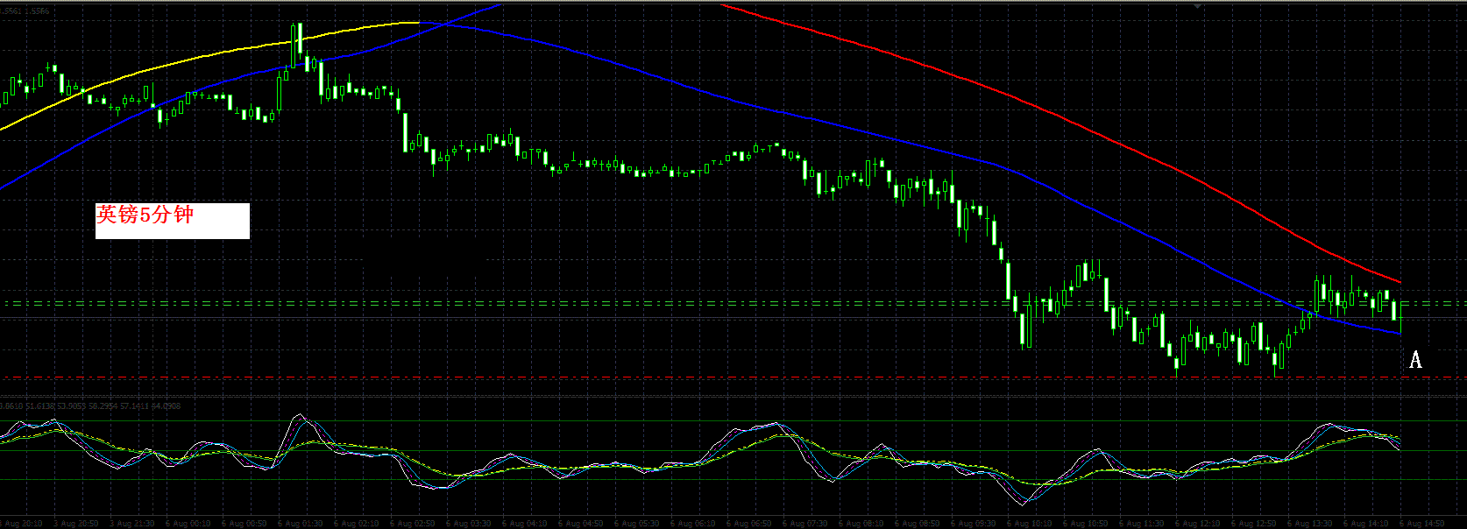Click the letter A annotation label
This screenshot has height=529, width=1467.
pos(1415,359)
